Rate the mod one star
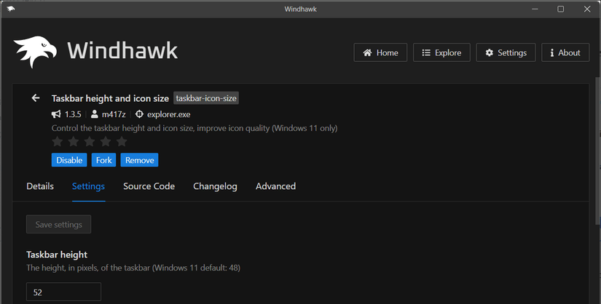601x304 pixels. 57,142
